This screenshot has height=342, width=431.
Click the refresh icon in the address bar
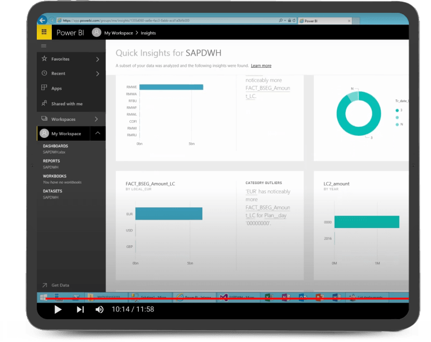pos(294,21)
